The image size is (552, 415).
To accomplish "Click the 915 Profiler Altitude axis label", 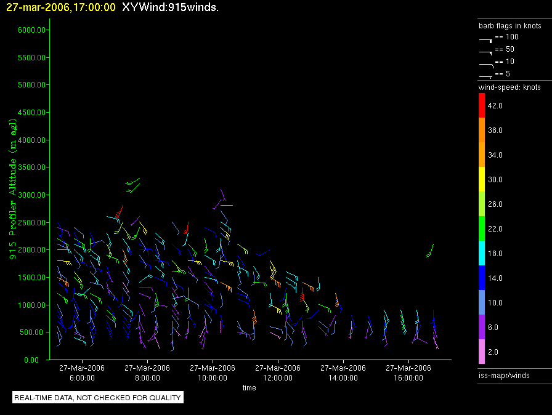I will (13, 188).
